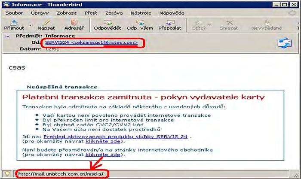The height and width of the screenshot is (179, 301).
Task: Click 'klikněte zde' link below obchodníka line
Action: click(103, 155)
